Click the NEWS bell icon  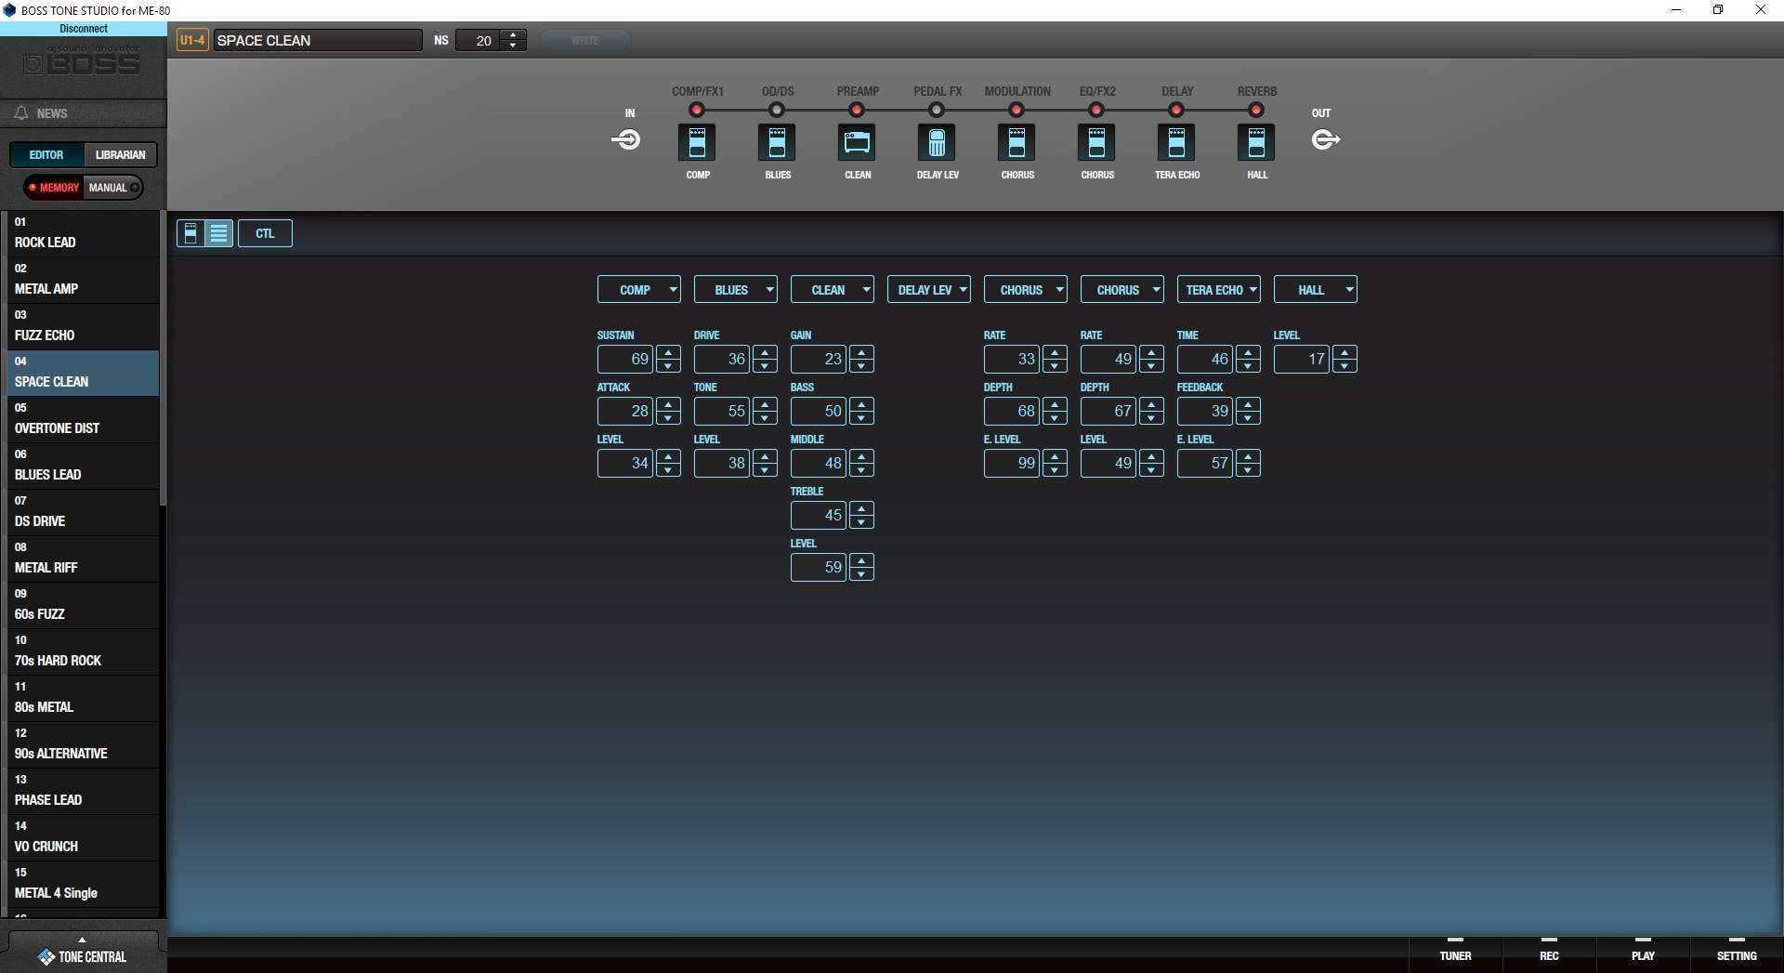click(x=21, y=113)
